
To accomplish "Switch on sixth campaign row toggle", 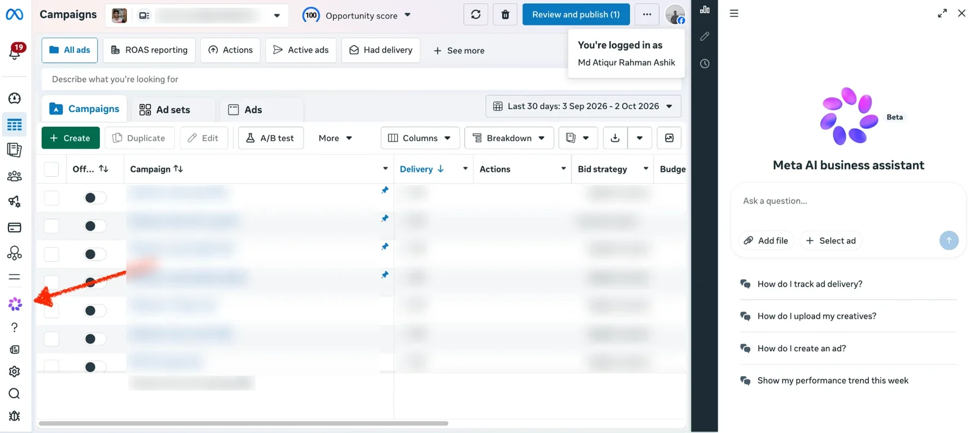I will point(94,338).
